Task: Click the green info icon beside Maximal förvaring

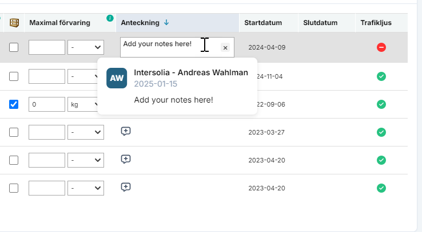Action: click(x=110, y=18)
